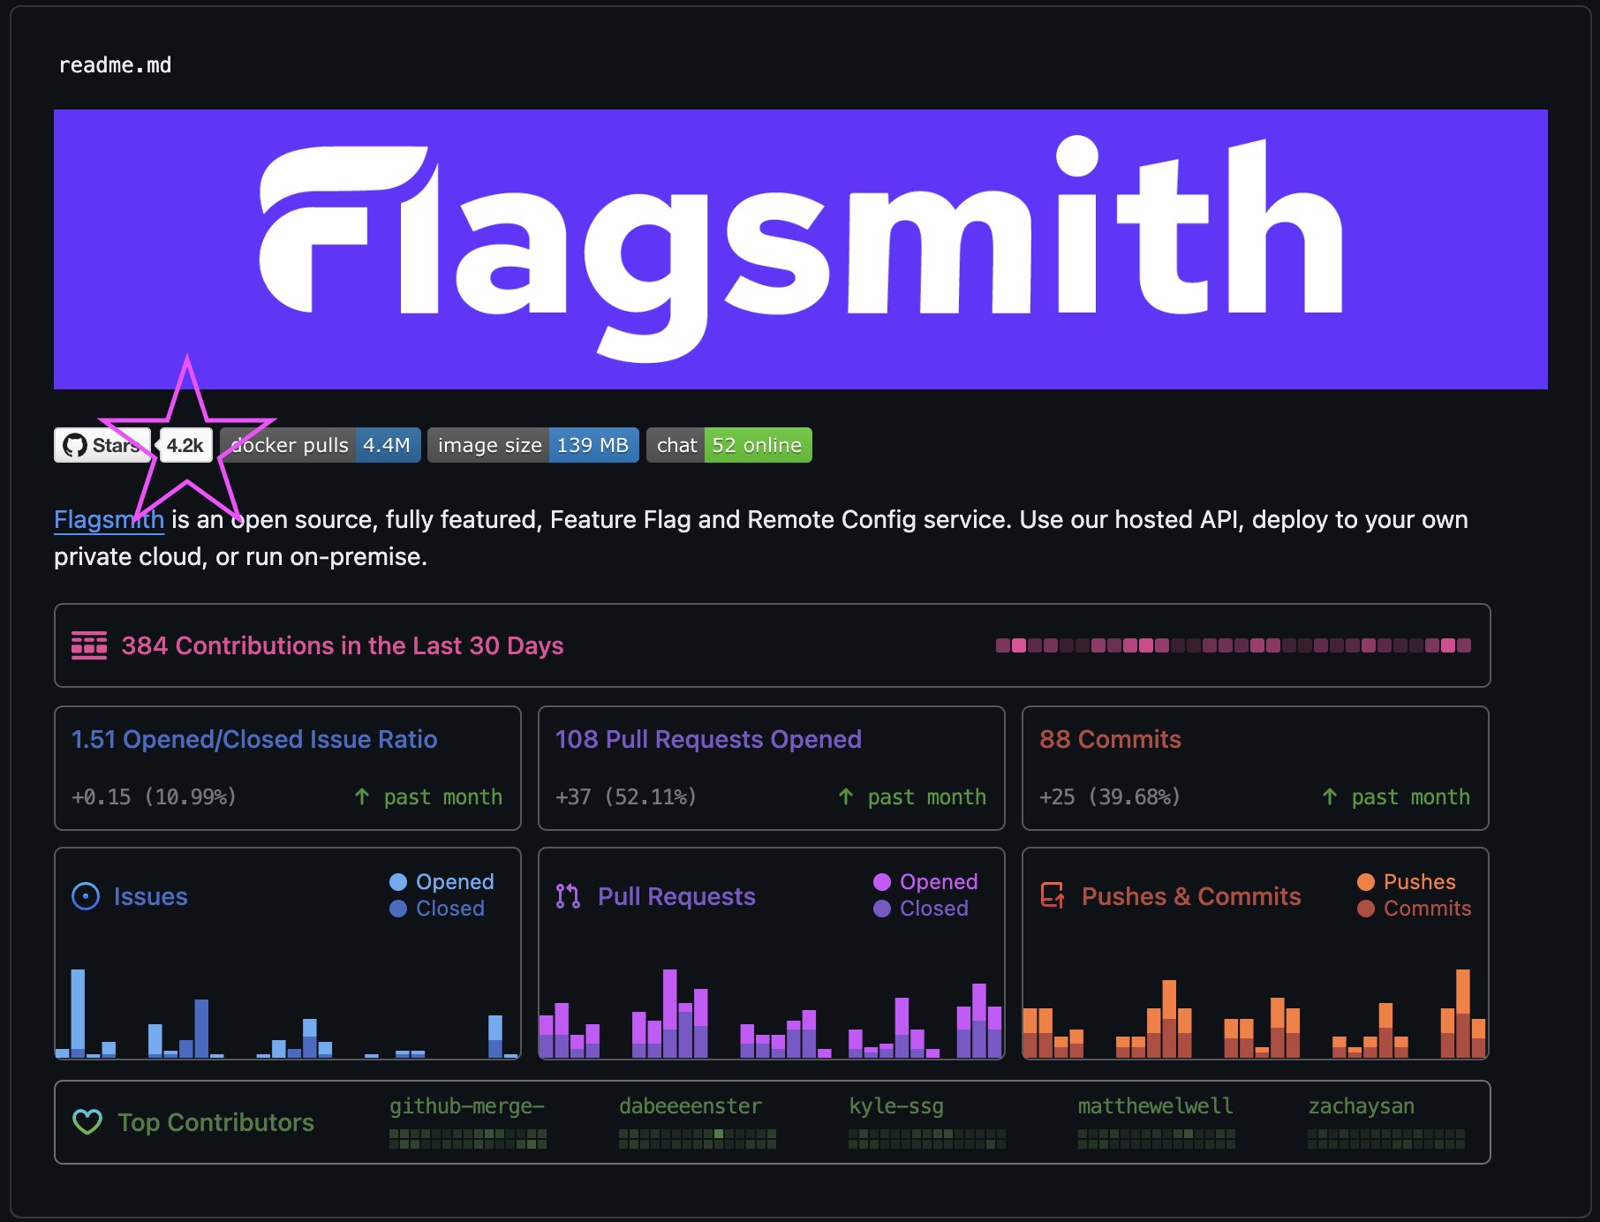1600x1222 pixels.
Task: Open the Flagsmith hyperlink in the description
Action: pos(109,519)
